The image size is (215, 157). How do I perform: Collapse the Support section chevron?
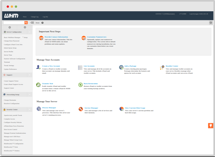30,75
